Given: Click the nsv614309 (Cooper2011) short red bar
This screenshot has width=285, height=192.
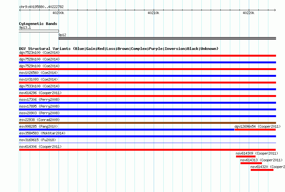Looking at the screenshot, I should [246, 156].
